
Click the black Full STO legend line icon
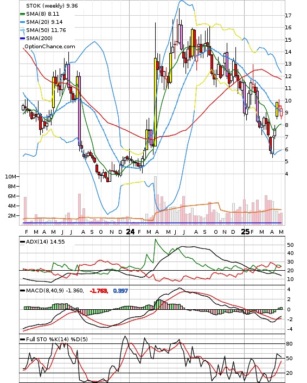click(x=22, y=339)
